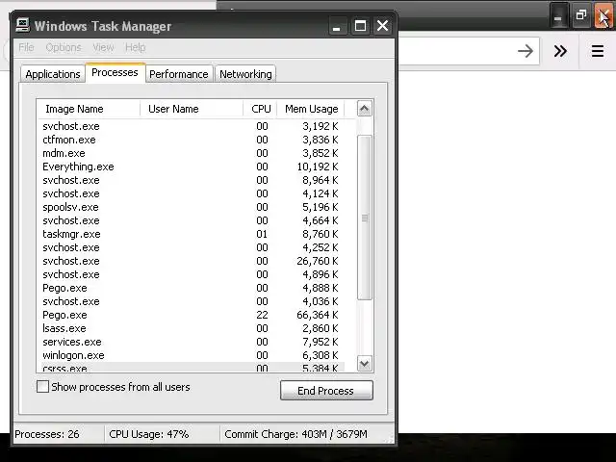This screenshot has height=462, width=616.
Task: Select Pego.exe using 4,888 K
Action: coord(191,288)
